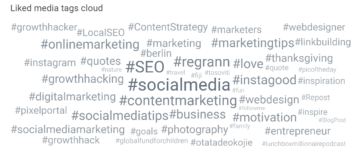Image resolution: width=361 pixels, height=156 pixels.
Task: Select the #motivation tag
Action: pos(264,117)
